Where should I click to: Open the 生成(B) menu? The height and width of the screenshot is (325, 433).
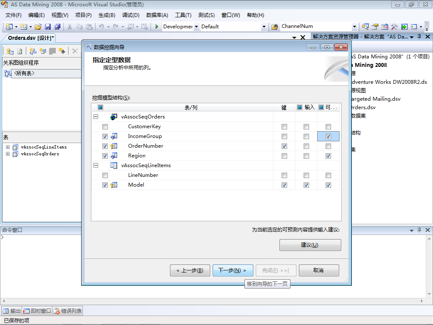(107, 15)
